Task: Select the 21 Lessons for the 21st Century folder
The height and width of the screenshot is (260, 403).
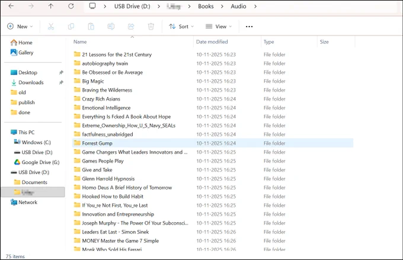Action: click(117, 54)
